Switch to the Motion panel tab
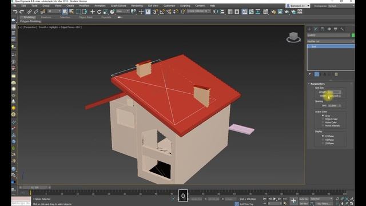 [329, 29]
